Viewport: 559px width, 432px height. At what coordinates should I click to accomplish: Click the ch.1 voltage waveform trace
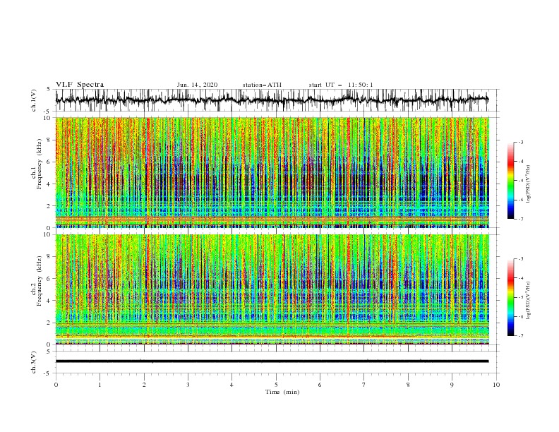point(272,100)
